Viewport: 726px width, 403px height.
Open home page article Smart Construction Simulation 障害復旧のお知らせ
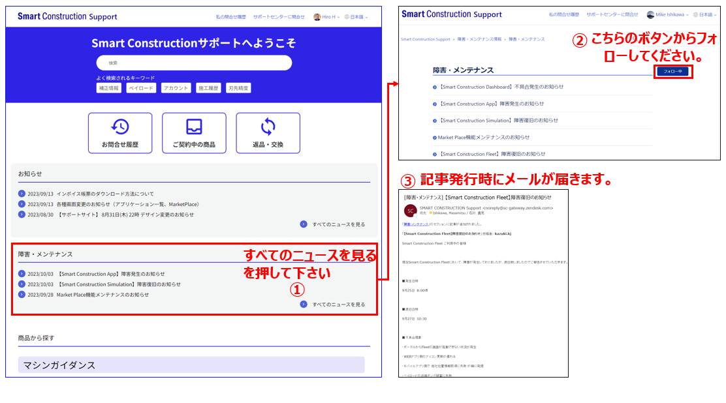119,284
